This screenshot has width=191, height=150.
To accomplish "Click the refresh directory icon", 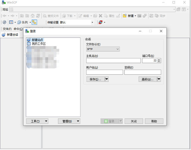I will coord(38,16).
